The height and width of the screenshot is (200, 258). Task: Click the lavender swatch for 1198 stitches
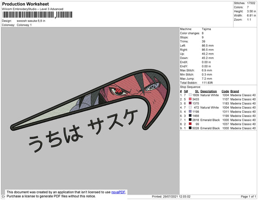pos(190,112)
